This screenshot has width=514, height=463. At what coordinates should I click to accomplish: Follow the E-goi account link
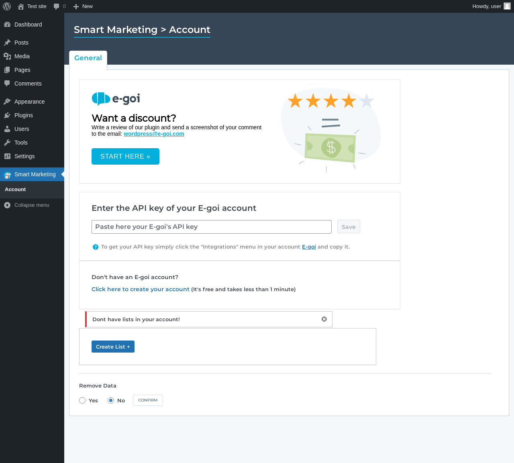(309, 247)
